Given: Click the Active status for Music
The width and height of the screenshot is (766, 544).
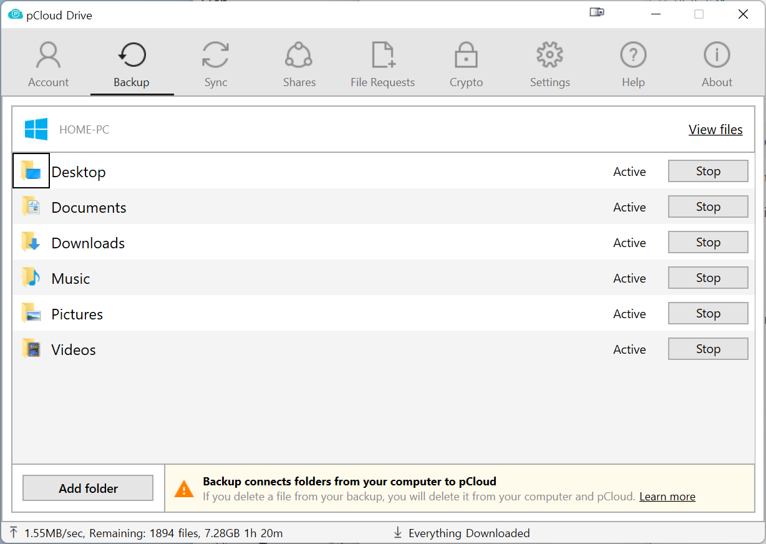Looking at the screenshot, I should pos(629,278).
